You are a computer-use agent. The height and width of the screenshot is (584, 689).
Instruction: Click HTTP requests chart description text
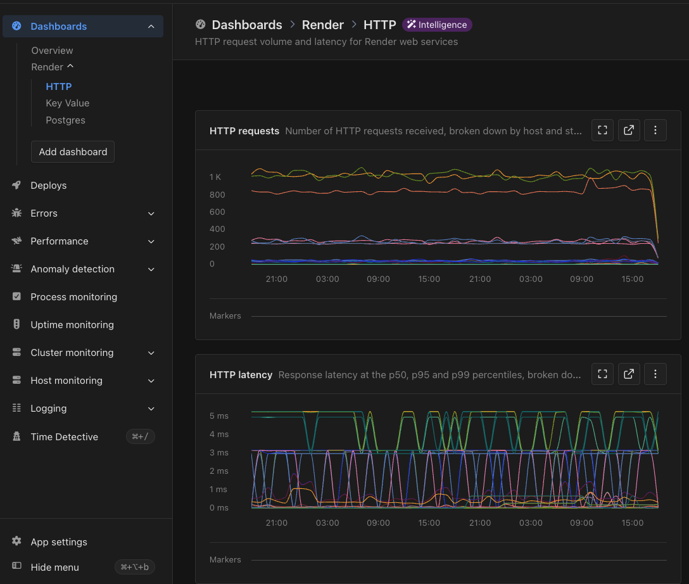coord(433,131)
